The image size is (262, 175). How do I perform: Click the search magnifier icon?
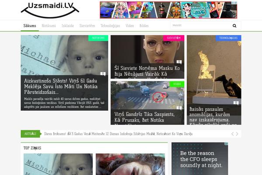(234, 26)
